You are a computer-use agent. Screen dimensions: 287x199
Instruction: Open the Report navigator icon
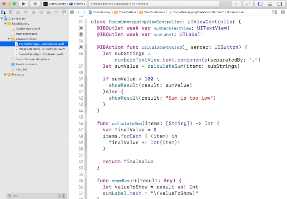click(x=63, y=12)
